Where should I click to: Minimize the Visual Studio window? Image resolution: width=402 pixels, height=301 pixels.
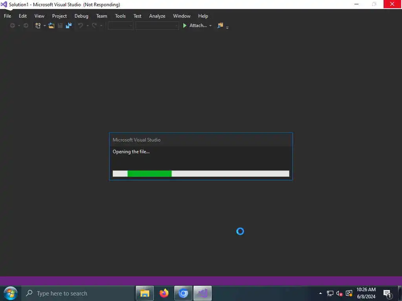[x=356, y=4]
